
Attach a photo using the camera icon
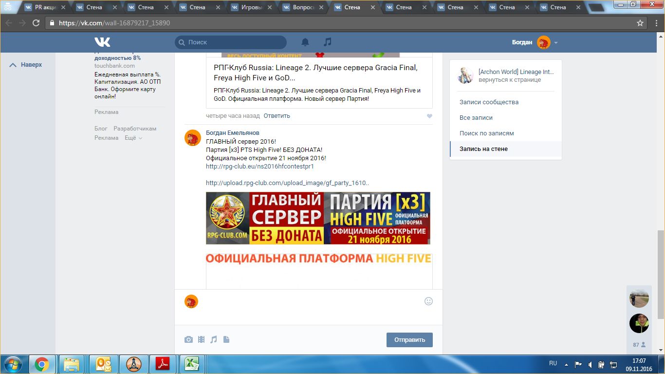click(188, 339)
